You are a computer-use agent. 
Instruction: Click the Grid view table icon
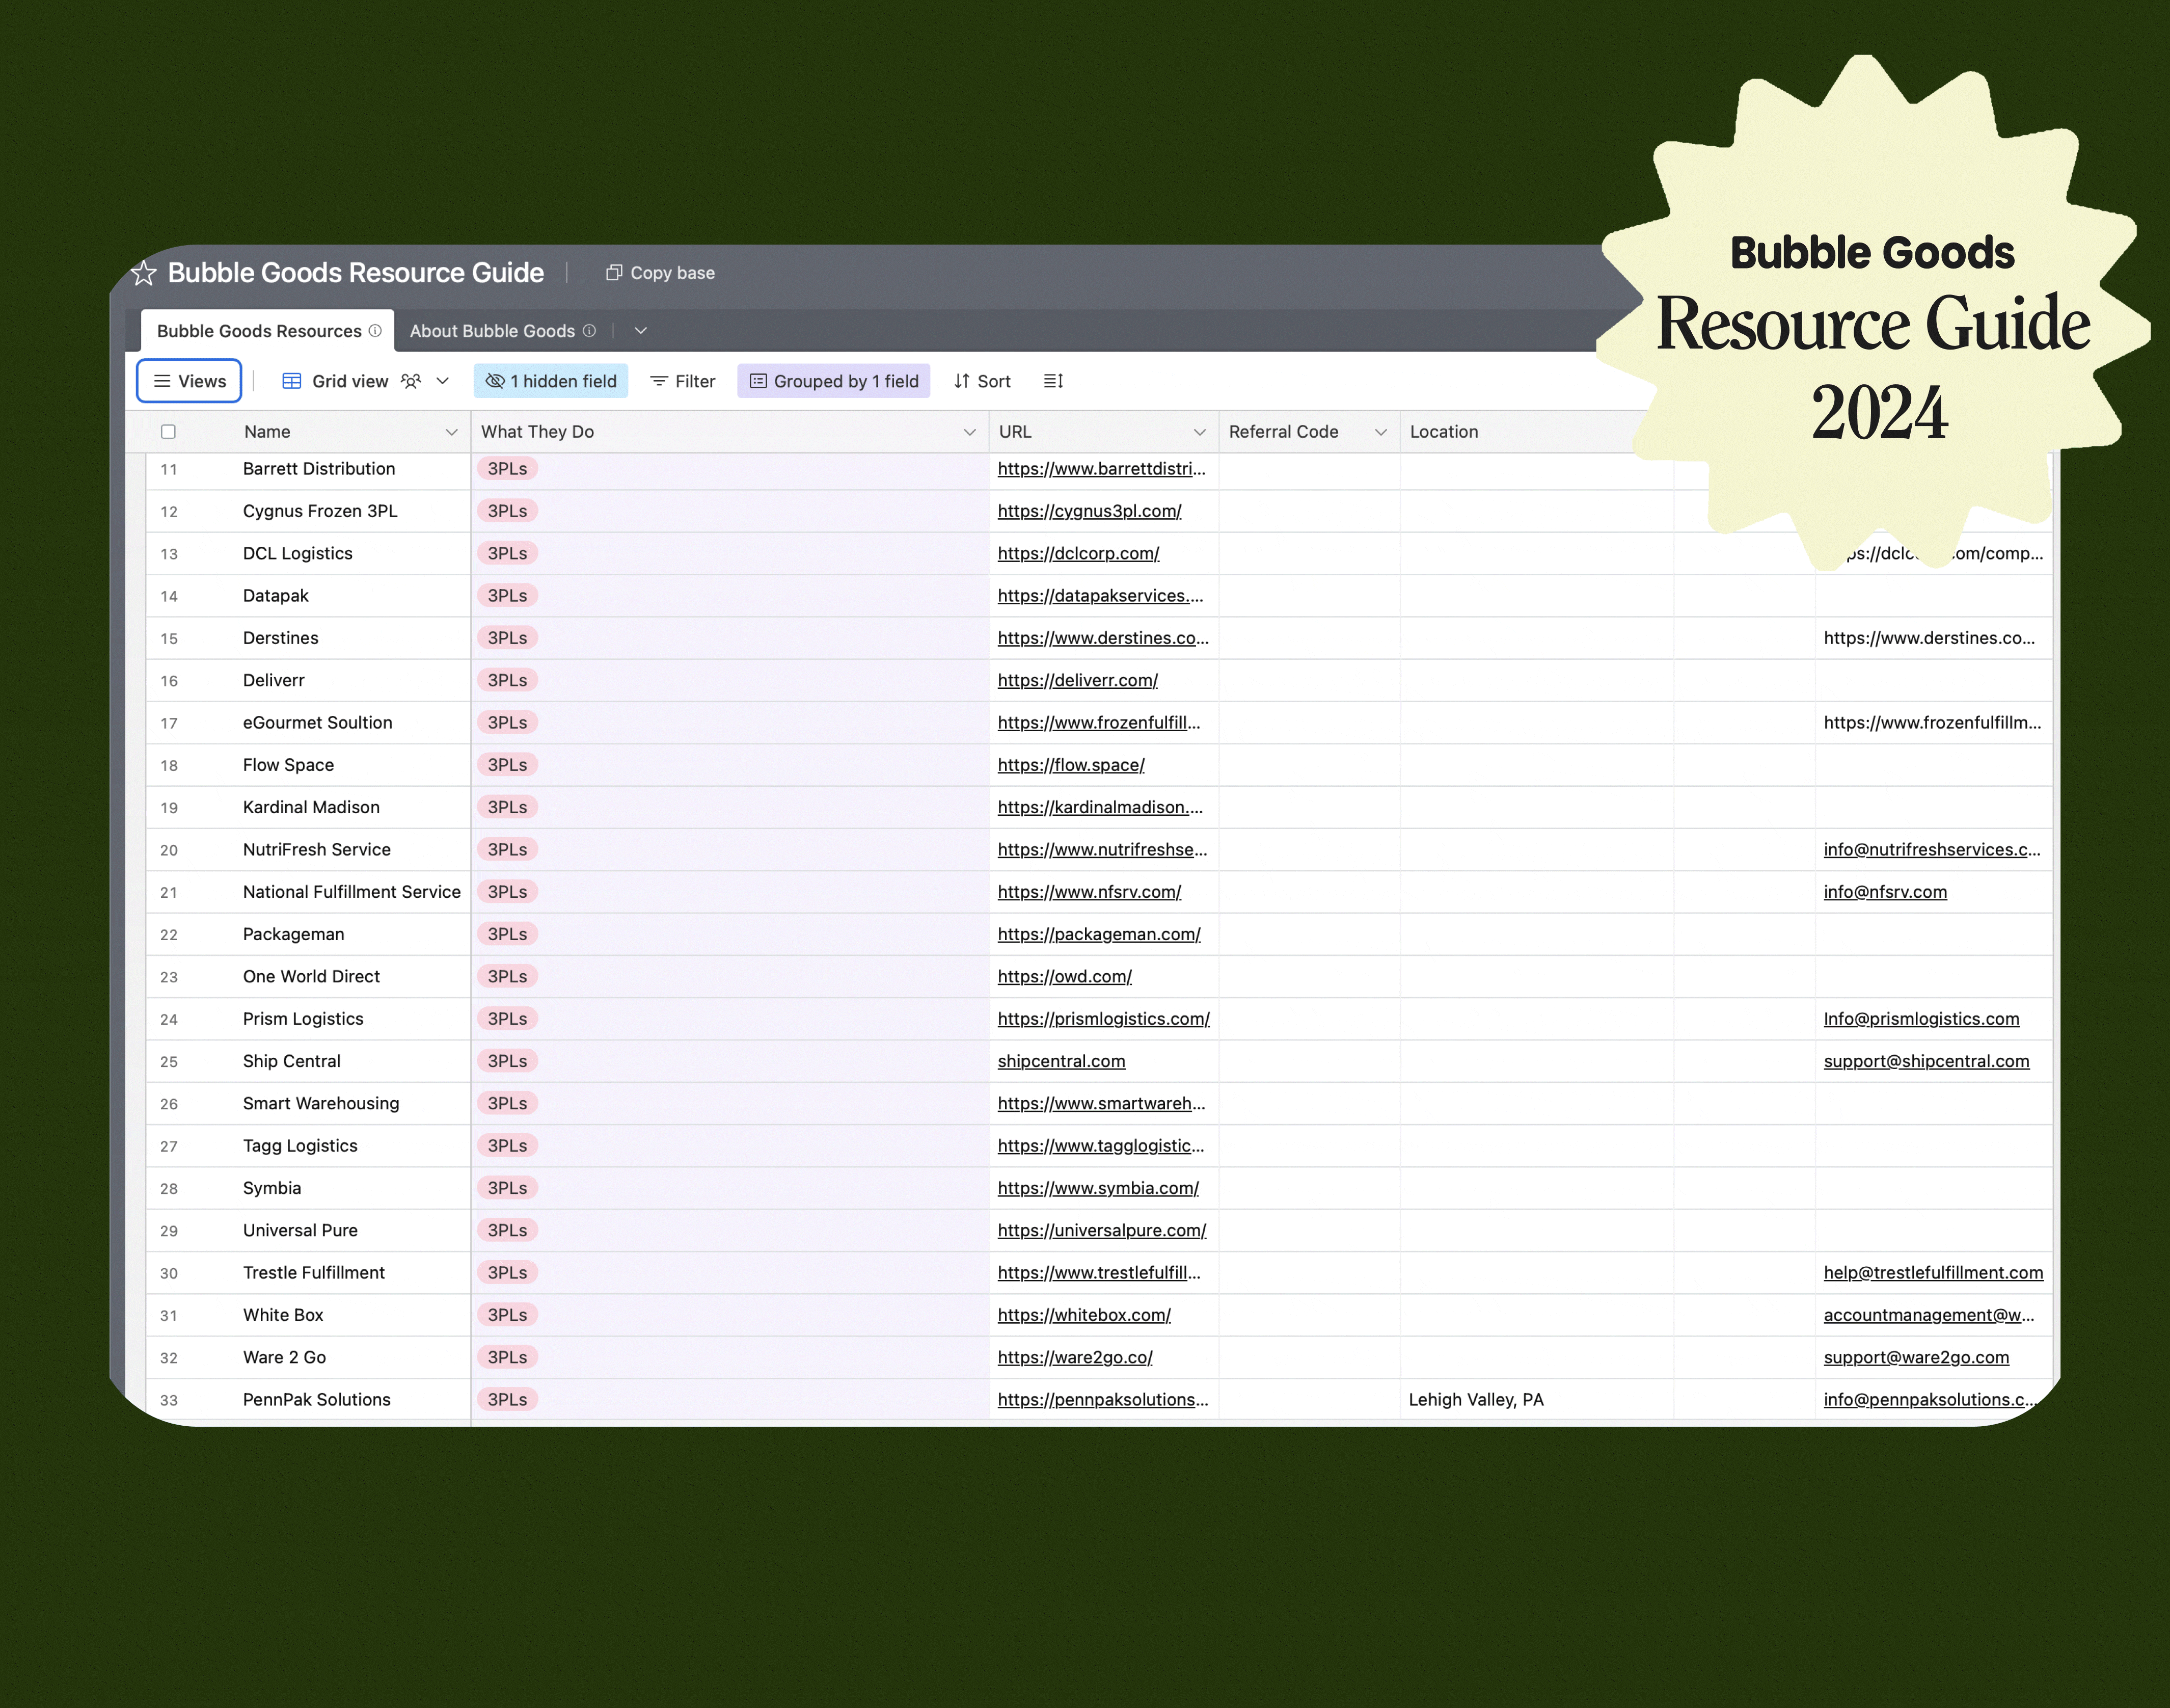click(292, 381)
